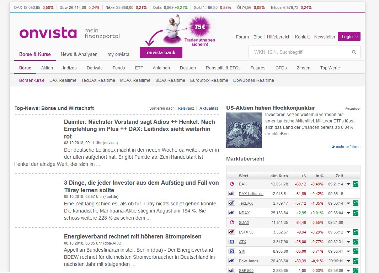Open the Daimler Vorstand article headline
This screenshot has width=379, height=273.
point(139,129)
